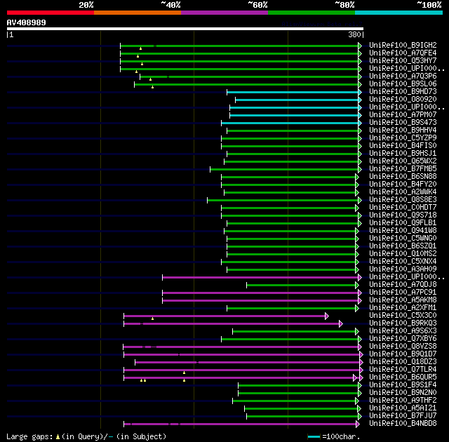
Task: Select the A3AH09 green alignment bar
Action: [291, 269]
